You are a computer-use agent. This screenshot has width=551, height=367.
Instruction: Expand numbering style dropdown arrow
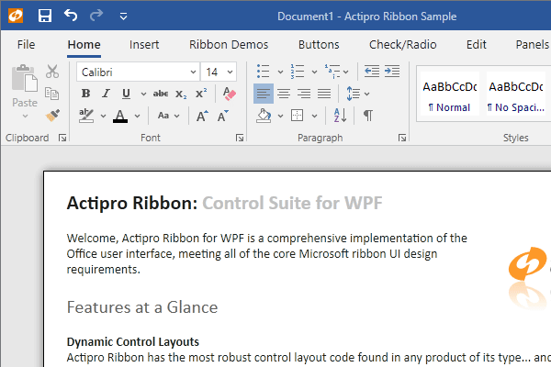pyautogui.click(x=314, y=72)
